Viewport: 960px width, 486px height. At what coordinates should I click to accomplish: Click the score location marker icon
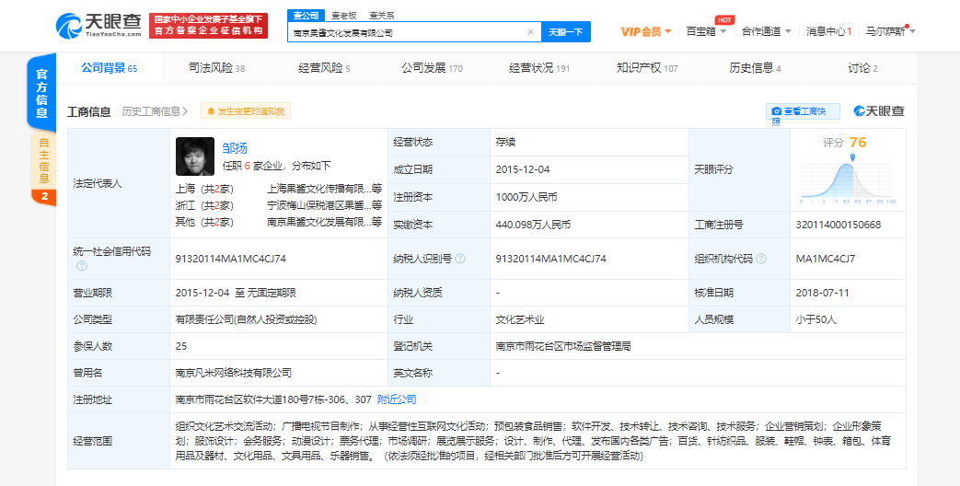pyautogui.click(x=852, y=158)
